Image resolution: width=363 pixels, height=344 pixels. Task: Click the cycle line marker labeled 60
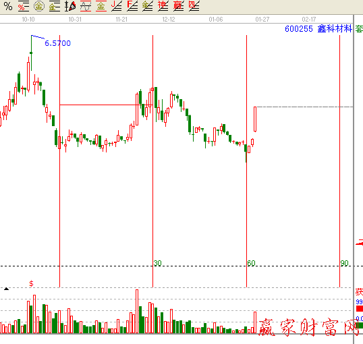pyautogui.click(x=251, y=263)
